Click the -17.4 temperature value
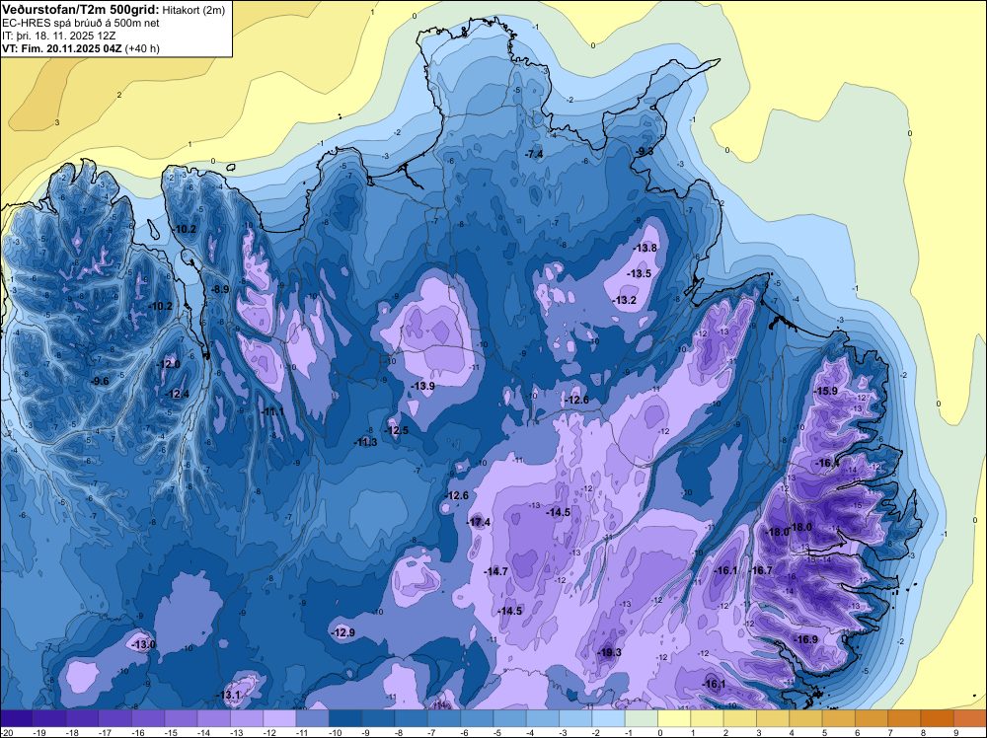 tap(479, 522)
